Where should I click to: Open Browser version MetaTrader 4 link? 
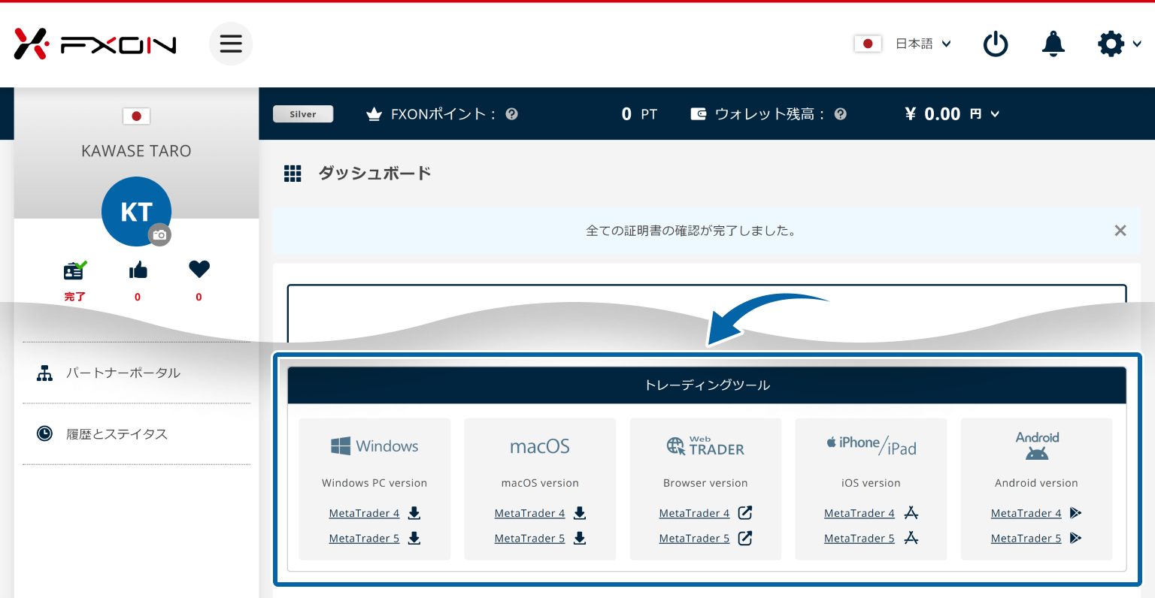coord(694,513)
